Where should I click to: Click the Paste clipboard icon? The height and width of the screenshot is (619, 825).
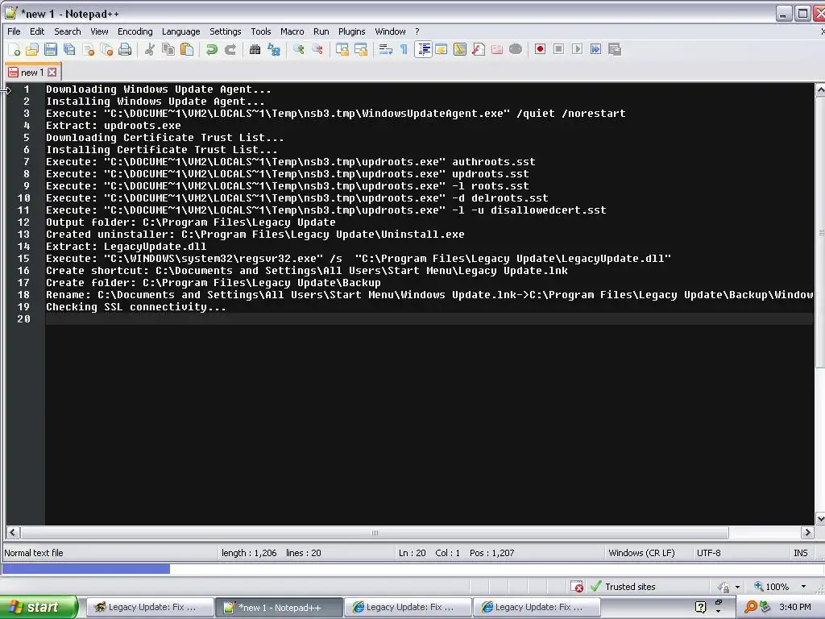[x=187, y=49]
